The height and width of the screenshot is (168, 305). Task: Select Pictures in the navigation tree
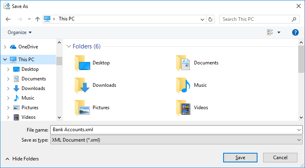[x=30, y=108]
